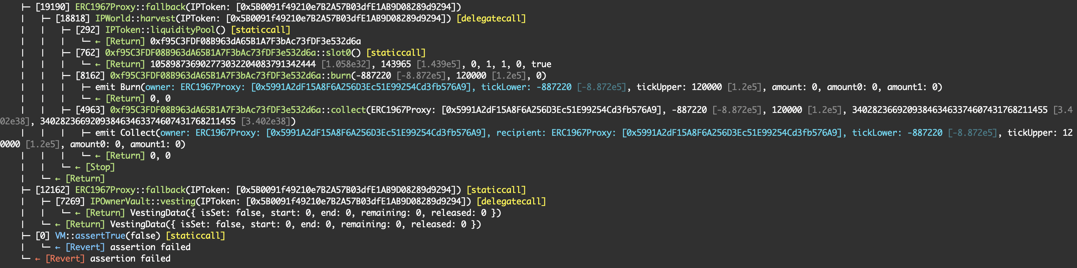Click the returned pool address 0xf95C3FDF08B963dA65B1A7F3bAc73fDF3e532d6a
This screenshot has width=1077, height=268.
(x=255, y=41)
